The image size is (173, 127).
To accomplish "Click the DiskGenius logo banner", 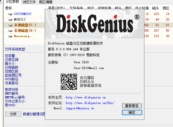I will [x=95, y=24].
